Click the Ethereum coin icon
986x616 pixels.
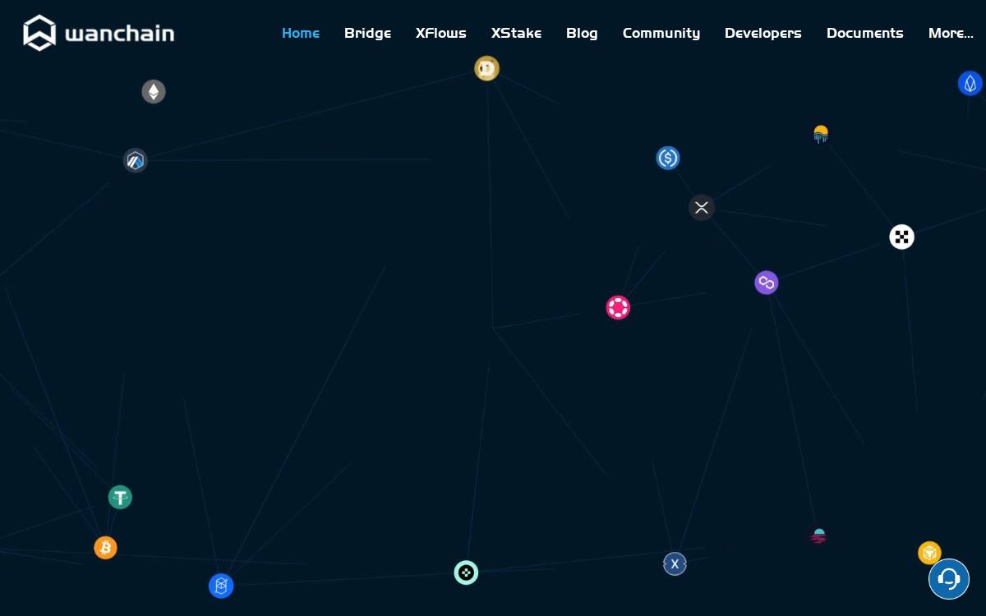154,91
